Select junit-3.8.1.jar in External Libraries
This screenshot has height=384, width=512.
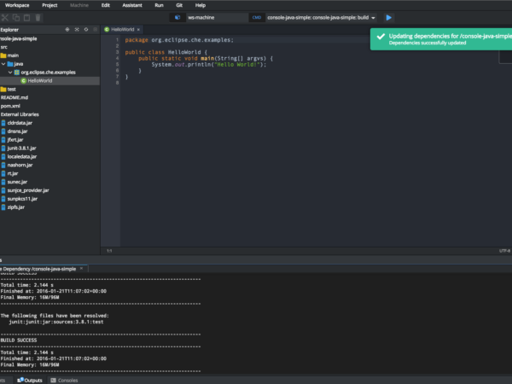[x=21, y=148]
